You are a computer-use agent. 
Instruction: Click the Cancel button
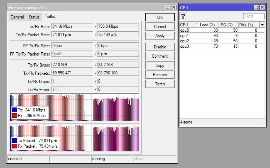pos(160,27)
